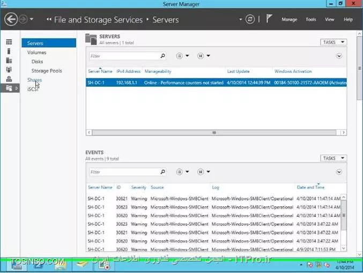Open iSCSI in the navigation pane

click(33, 89)
